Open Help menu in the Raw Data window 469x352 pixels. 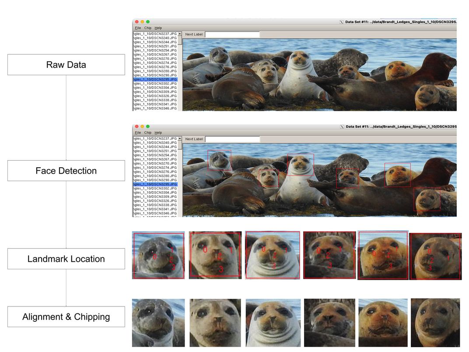click(x=158, y=28)
